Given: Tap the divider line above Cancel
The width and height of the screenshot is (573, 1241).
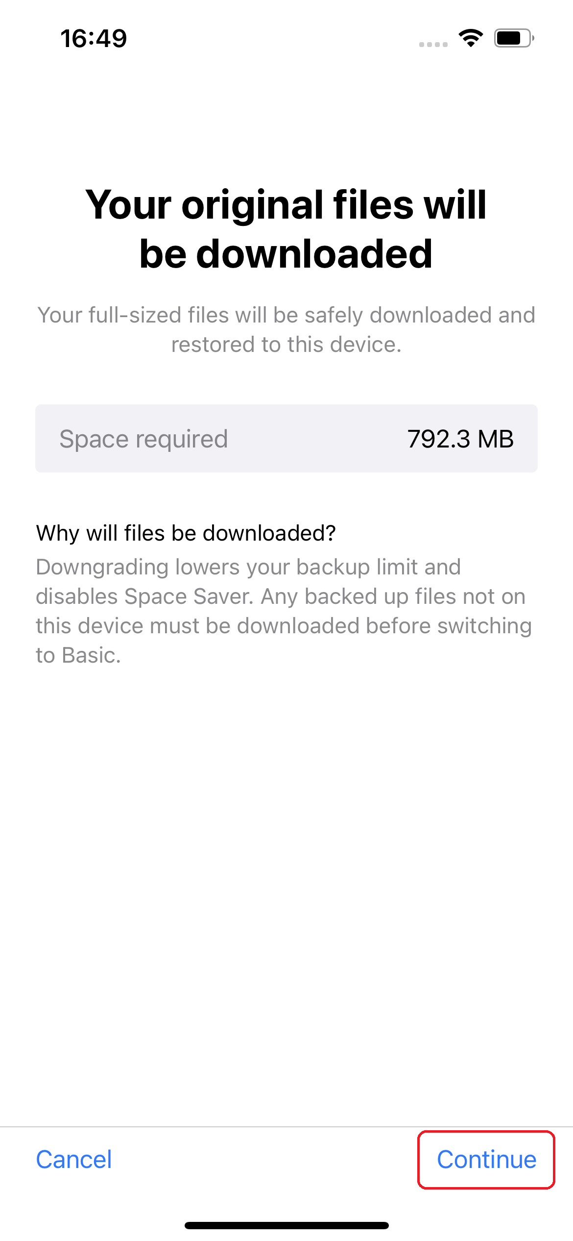Looking at the screenshot, I should coord(286,1126).
